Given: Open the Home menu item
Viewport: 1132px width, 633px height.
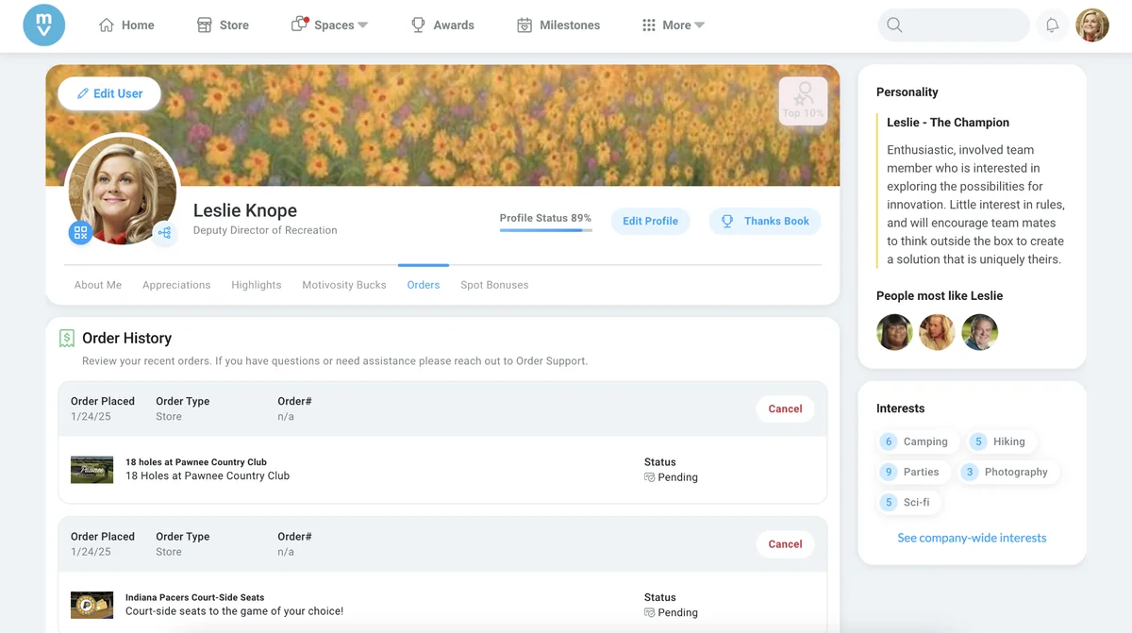Looking at the screenshot, I should point(126,25).
